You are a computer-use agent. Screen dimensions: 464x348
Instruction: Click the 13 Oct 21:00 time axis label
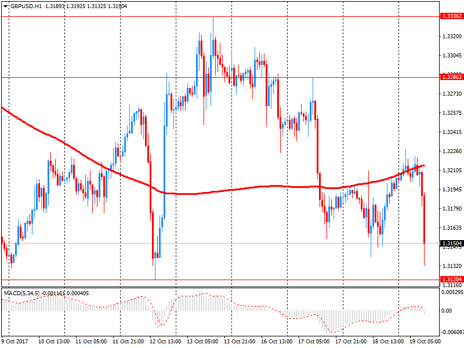(x=240, y=341)
